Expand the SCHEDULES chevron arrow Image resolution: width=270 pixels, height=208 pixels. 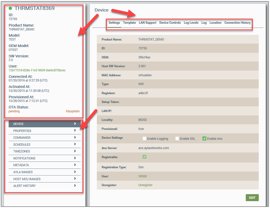[x=75, y=144]
